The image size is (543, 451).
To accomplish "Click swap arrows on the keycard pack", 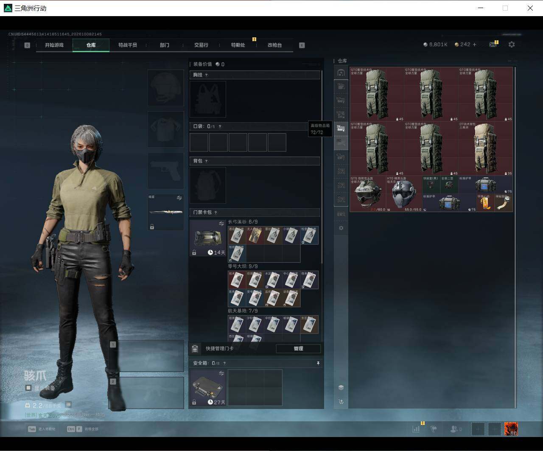I will [x=221, y=224].
